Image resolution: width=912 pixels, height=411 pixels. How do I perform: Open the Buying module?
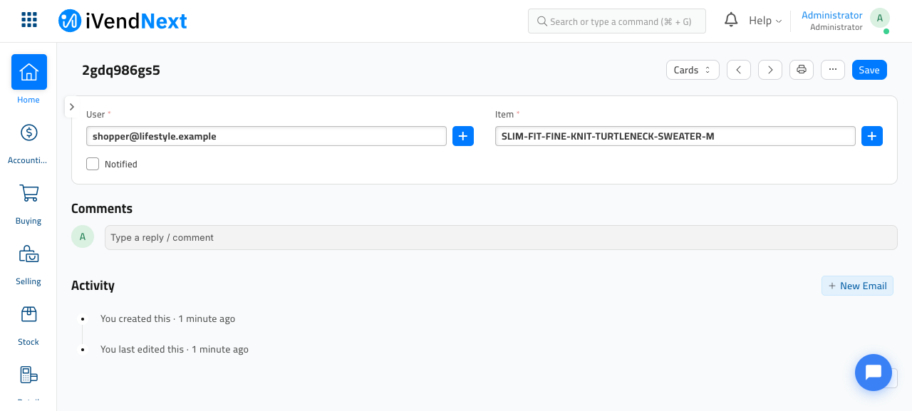click(29, 204)
